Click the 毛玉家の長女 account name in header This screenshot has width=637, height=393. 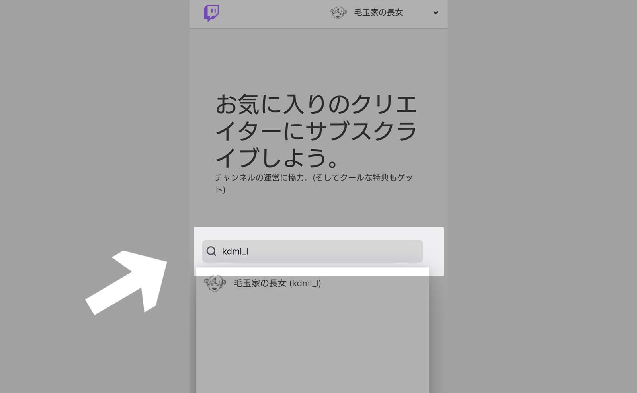click(x=378, y=13)
